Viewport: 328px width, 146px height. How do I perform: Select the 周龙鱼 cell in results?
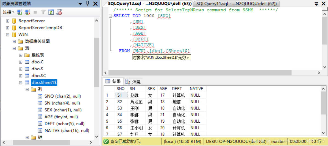[136, 102]
